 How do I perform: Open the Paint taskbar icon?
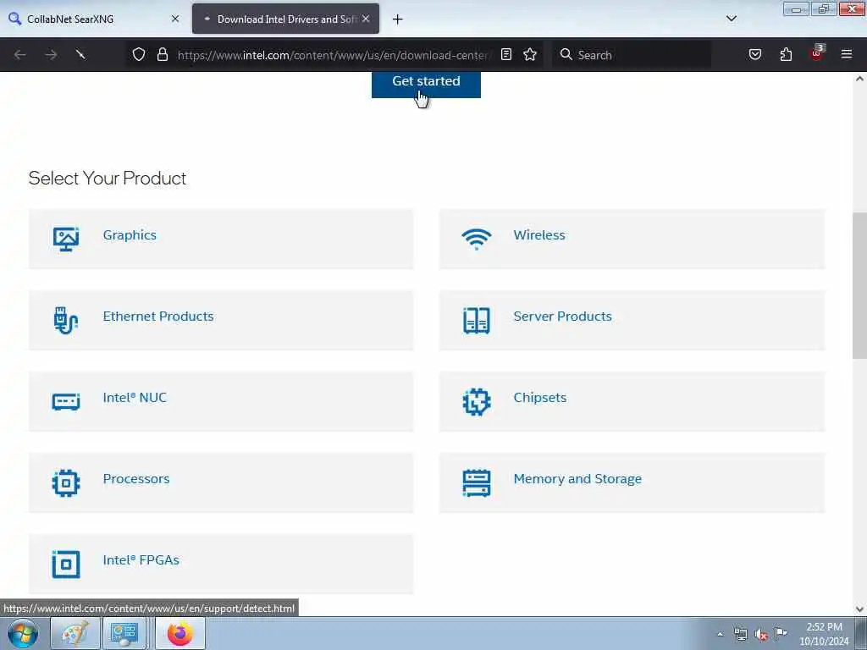point(75,633)
